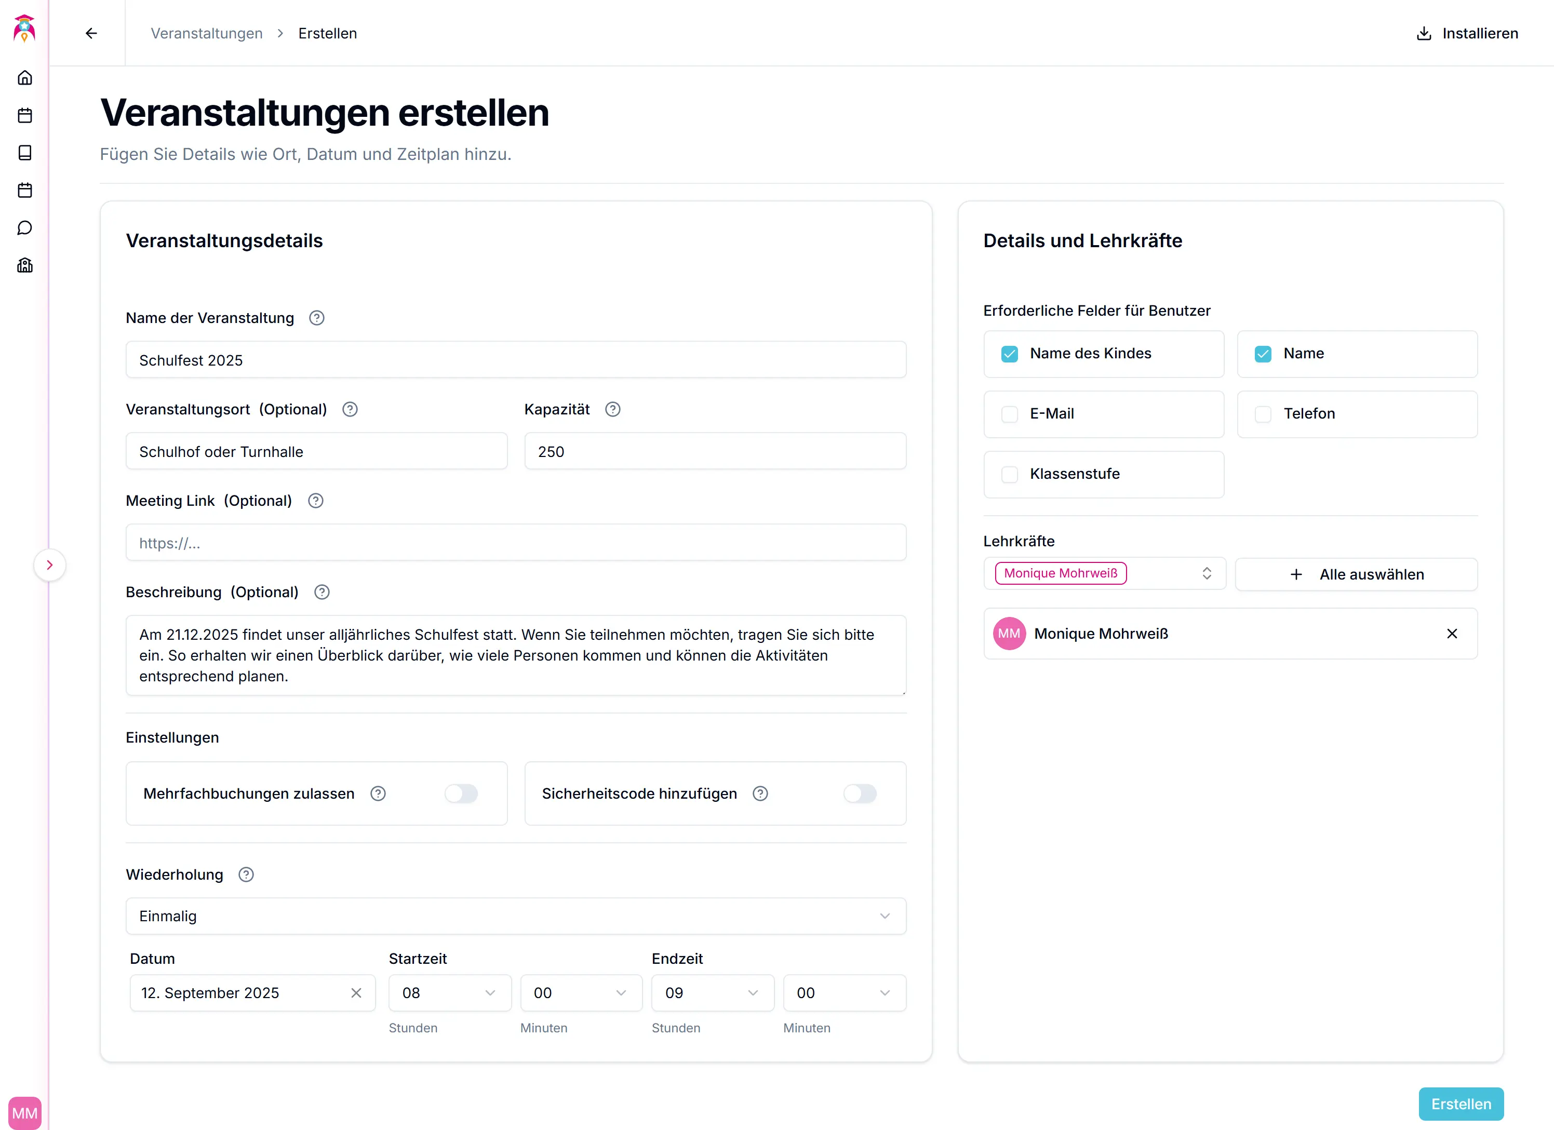1554x1130 pixels.
Task: Click the Meeting Link input field
Action: 515,543
